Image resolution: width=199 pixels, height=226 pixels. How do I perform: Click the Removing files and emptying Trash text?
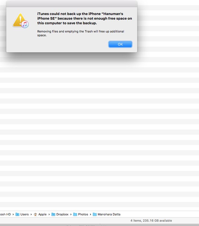point(81,33)
